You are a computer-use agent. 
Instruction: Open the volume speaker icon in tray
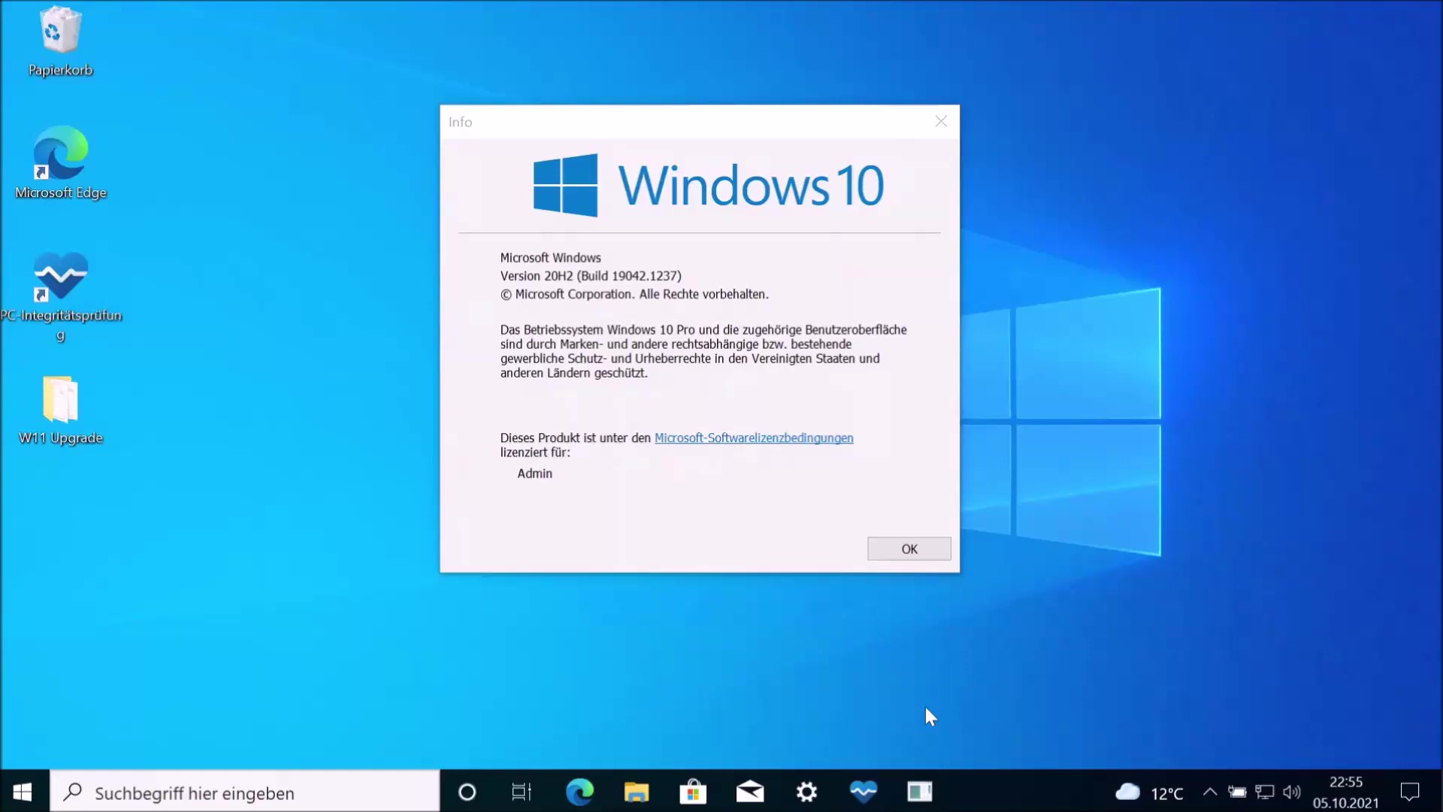[x=1292, y=792]
